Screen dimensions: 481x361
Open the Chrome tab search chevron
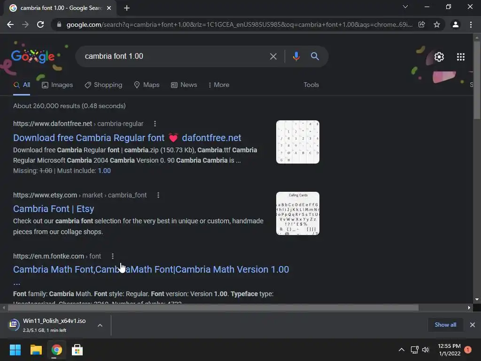pos(405,7)
